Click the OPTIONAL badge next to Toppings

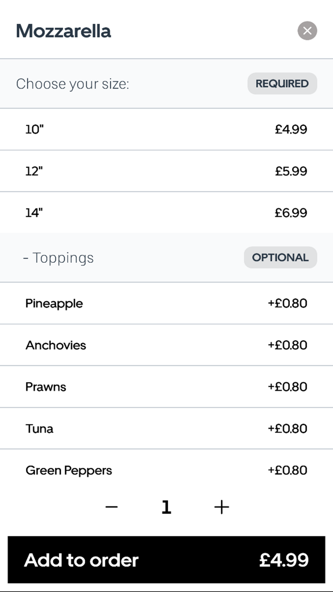point(280,257)
